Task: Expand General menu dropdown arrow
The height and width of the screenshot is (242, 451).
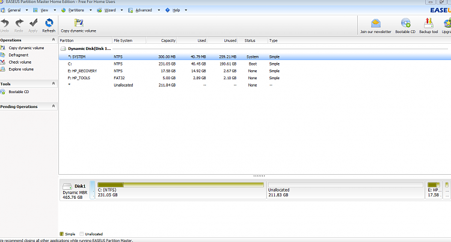Action: point(26,10)
